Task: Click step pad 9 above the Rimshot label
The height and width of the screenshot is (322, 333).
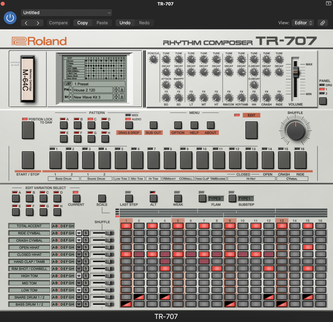Action: pos(186,160)
